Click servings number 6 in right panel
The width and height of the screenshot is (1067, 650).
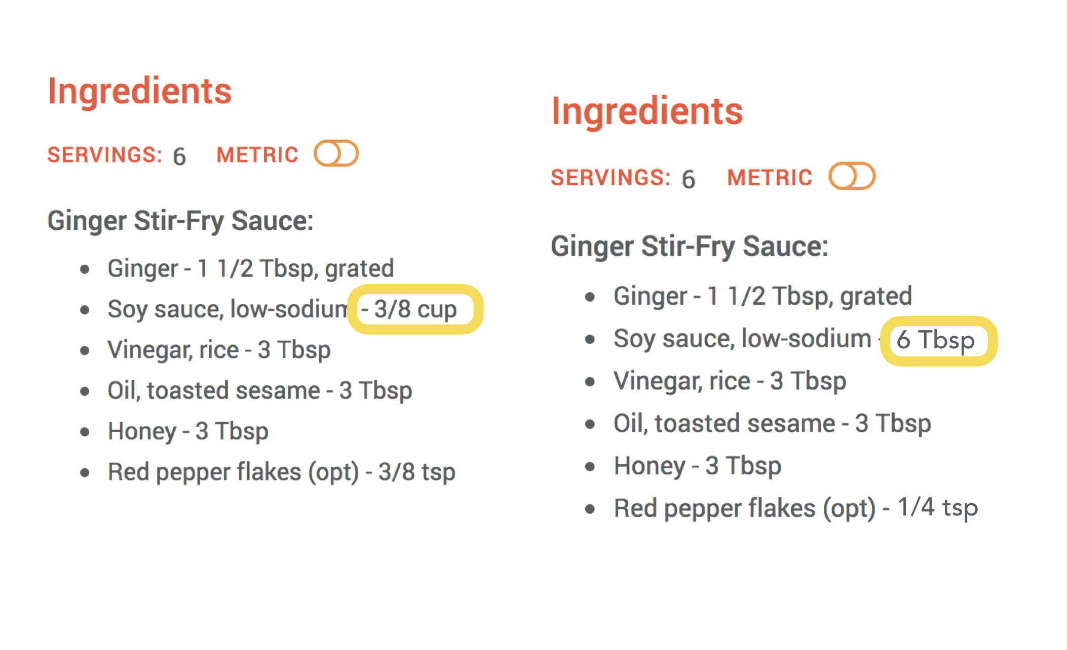tap(689, 179)
